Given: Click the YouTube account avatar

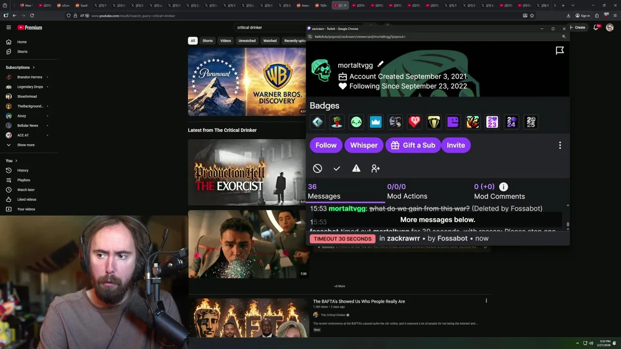Looking at the screenshot, I should click(610, 28).
